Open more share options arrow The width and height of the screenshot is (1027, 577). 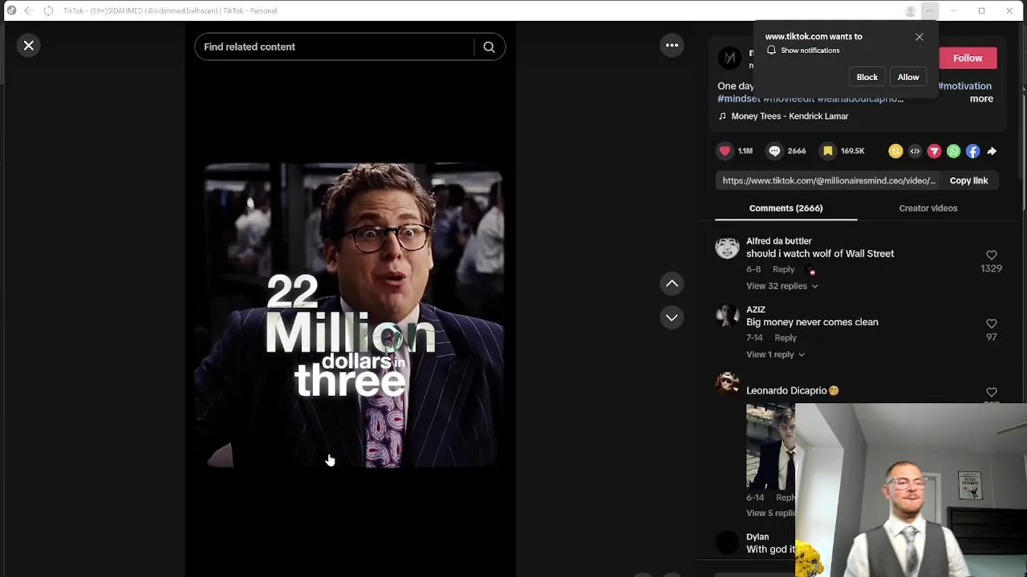pyautogui.click(x=992, y=151)
